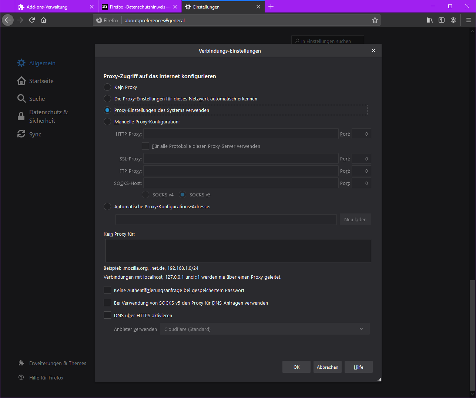
Task: Open the Library icon in toolbar
Action: tap(430, 20)
